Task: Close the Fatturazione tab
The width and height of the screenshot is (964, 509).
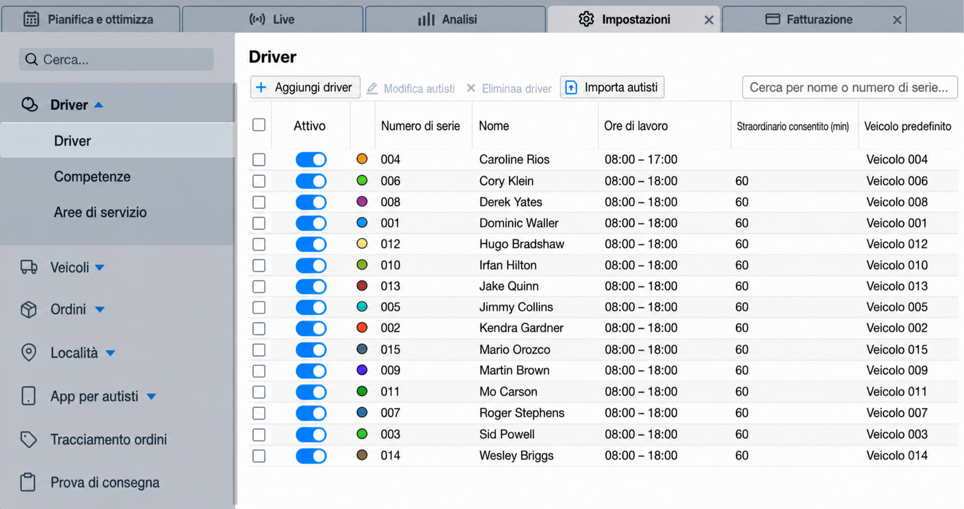Action: pos(897,20)
